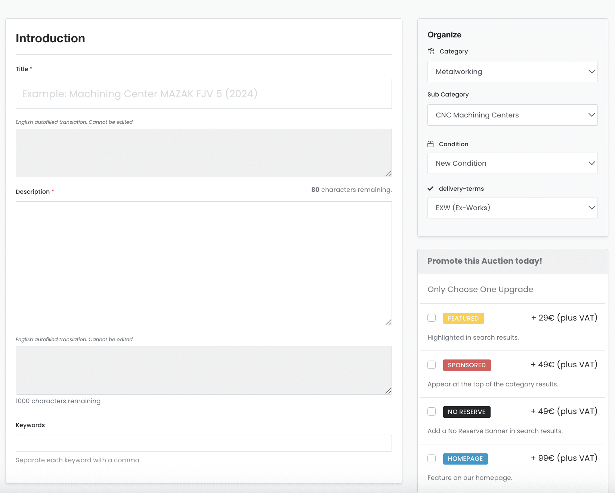This screenshot has height=493, width=615.
Task: Click the red SPONSORED badge
Action: [467, 365]
